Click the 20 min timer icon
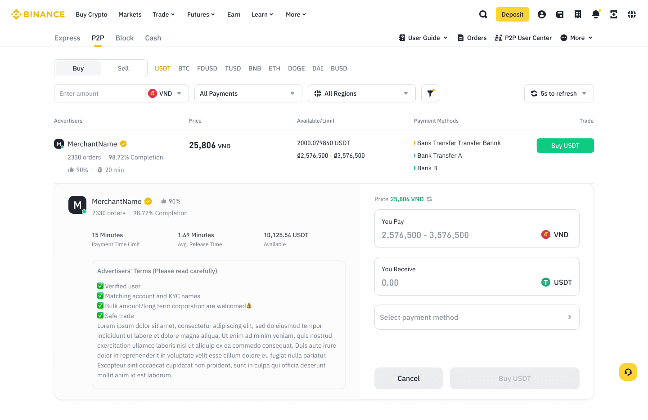 pyautogui.click(x=100, y=170)
